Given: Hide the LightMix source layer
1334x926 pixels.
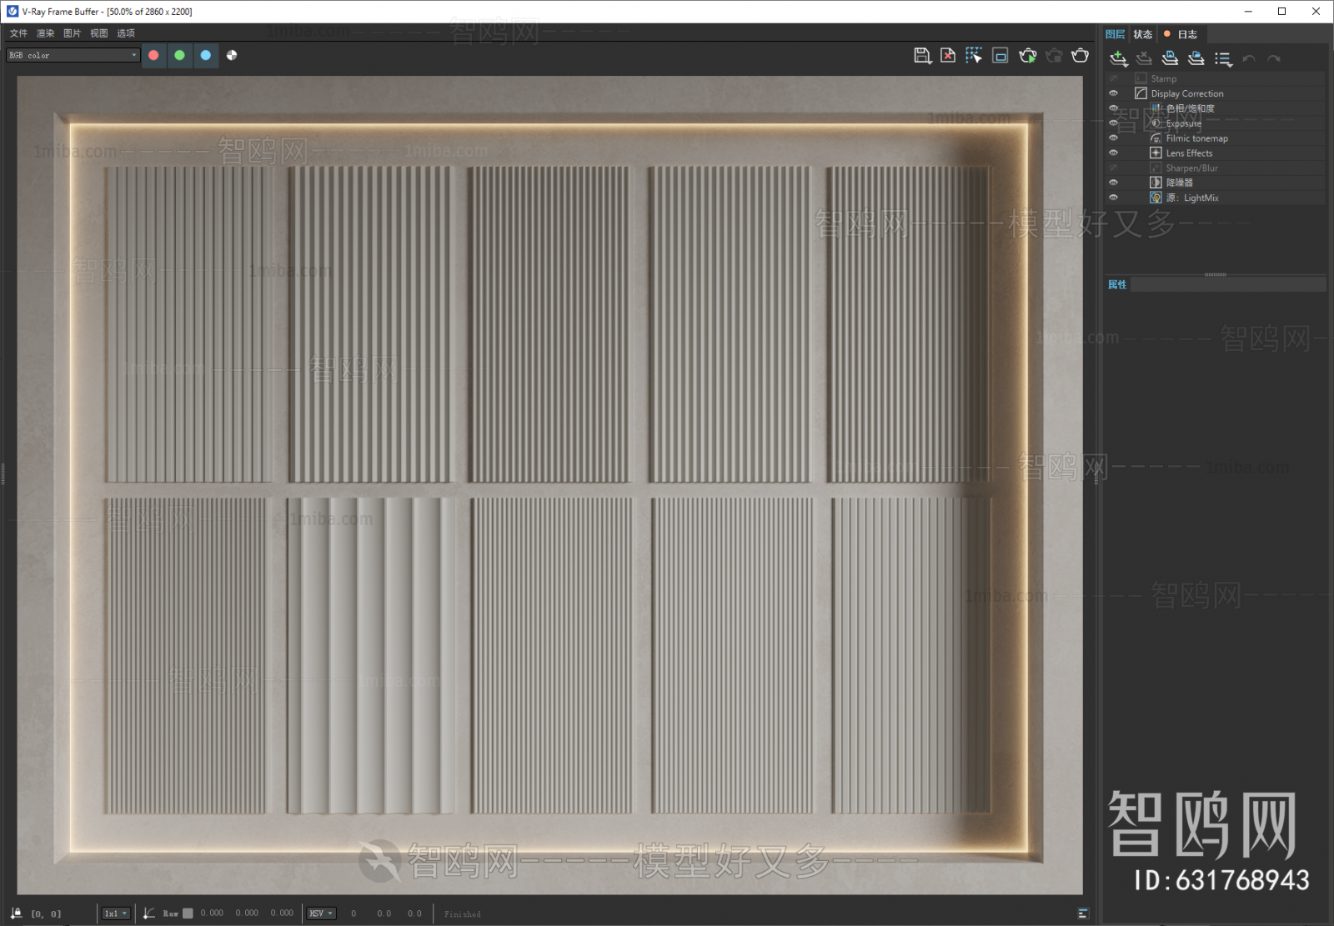Looking at the screenshot, I should [1113, 198].
